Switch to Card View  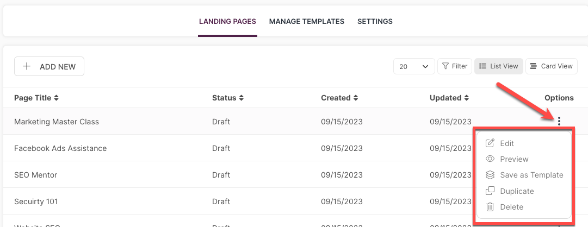[x=551, y=66]
